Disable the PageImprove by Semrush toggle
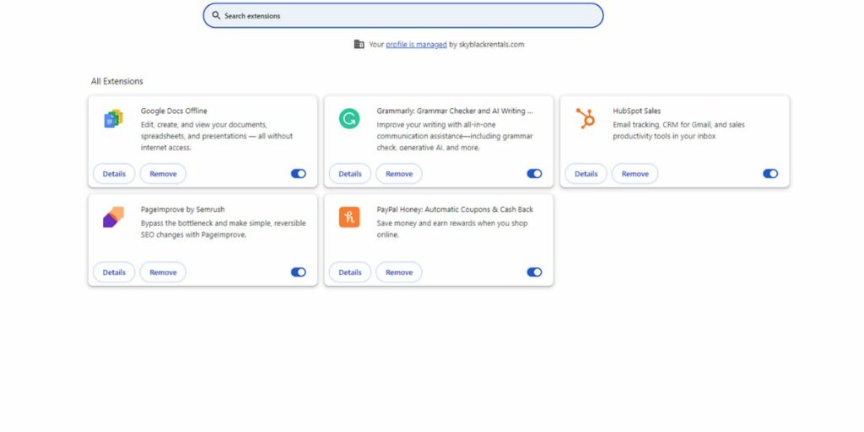 (x=298, y=273)
